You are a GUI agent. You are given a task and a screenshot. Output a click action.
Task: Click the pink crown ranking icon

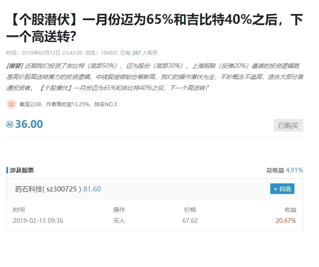pyautogui.click(x=11, y=104)
